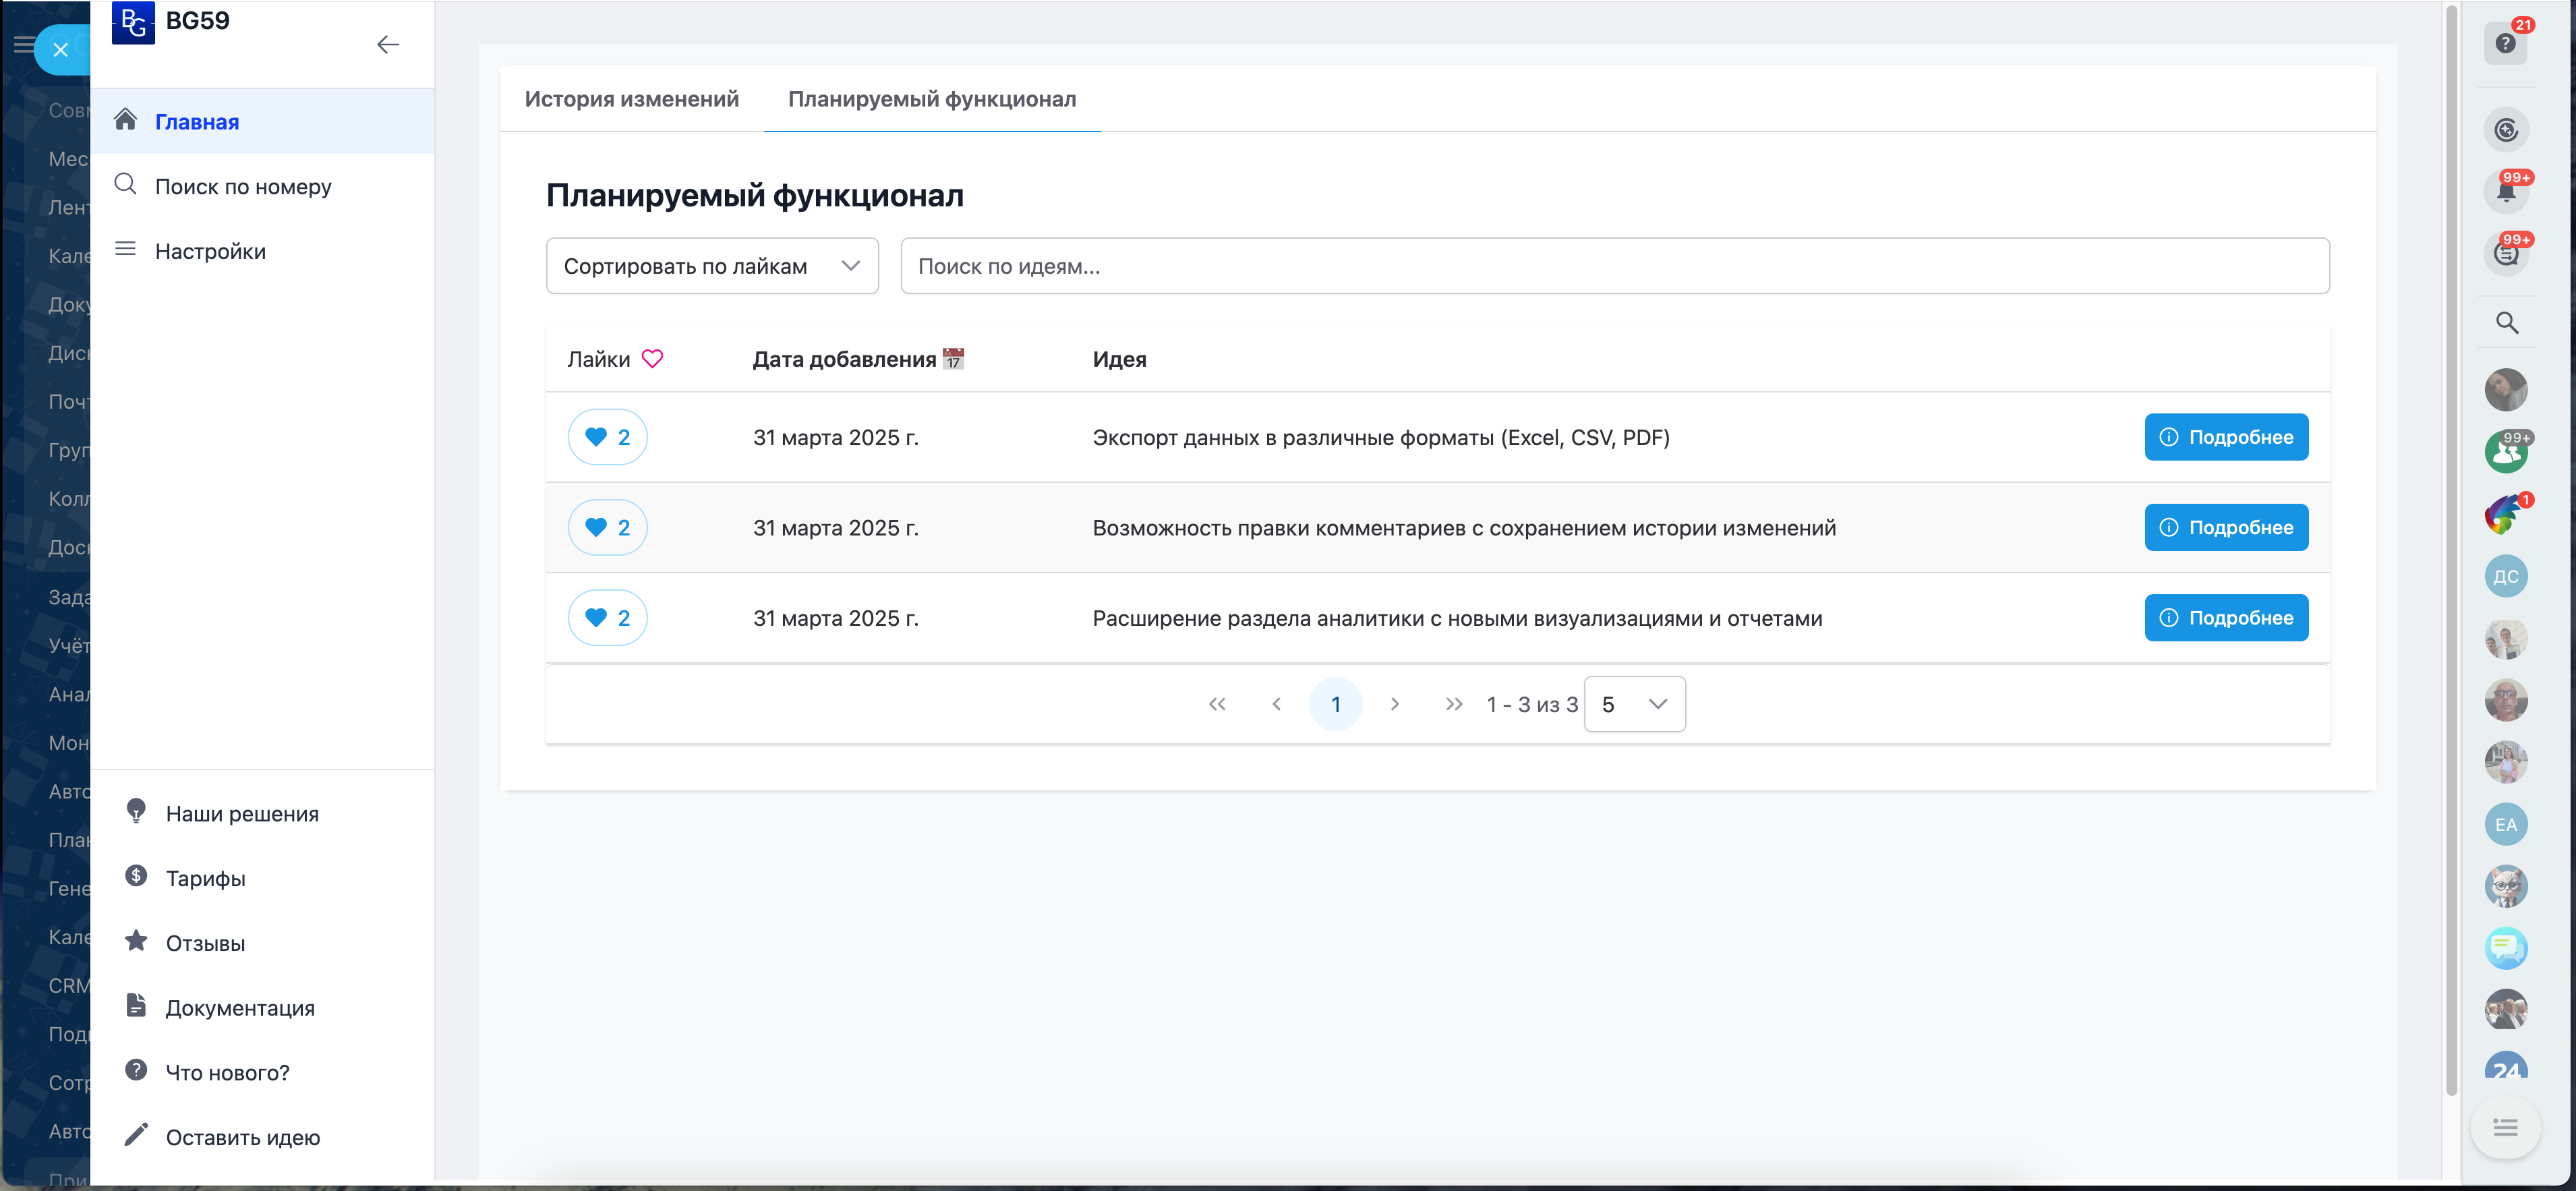Open the Наши решения lightbulb item
2576x1191 pixels.
click(x=242, y=813)
